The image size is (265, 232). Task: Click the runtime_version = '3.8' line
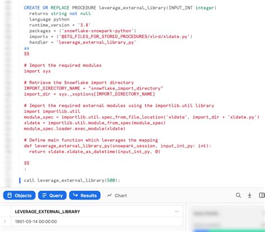pos(60,25)
